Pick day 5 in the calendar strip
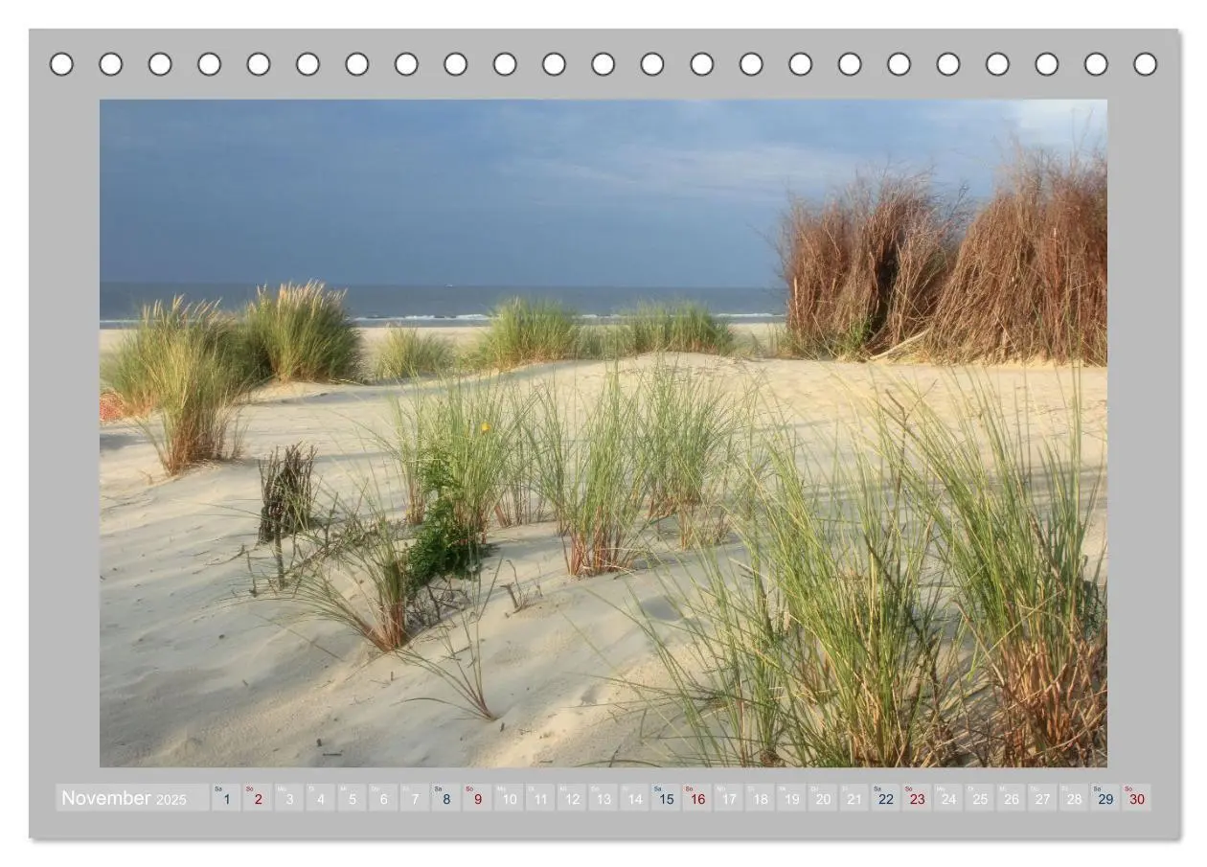The height and width of the screenshot is (867, 1207). pyautogui.click(x=352, y=798)
